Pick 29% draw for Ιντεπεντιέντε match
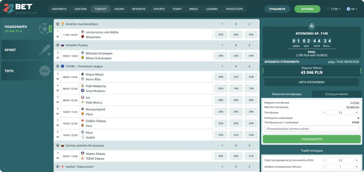 (236, 34)
